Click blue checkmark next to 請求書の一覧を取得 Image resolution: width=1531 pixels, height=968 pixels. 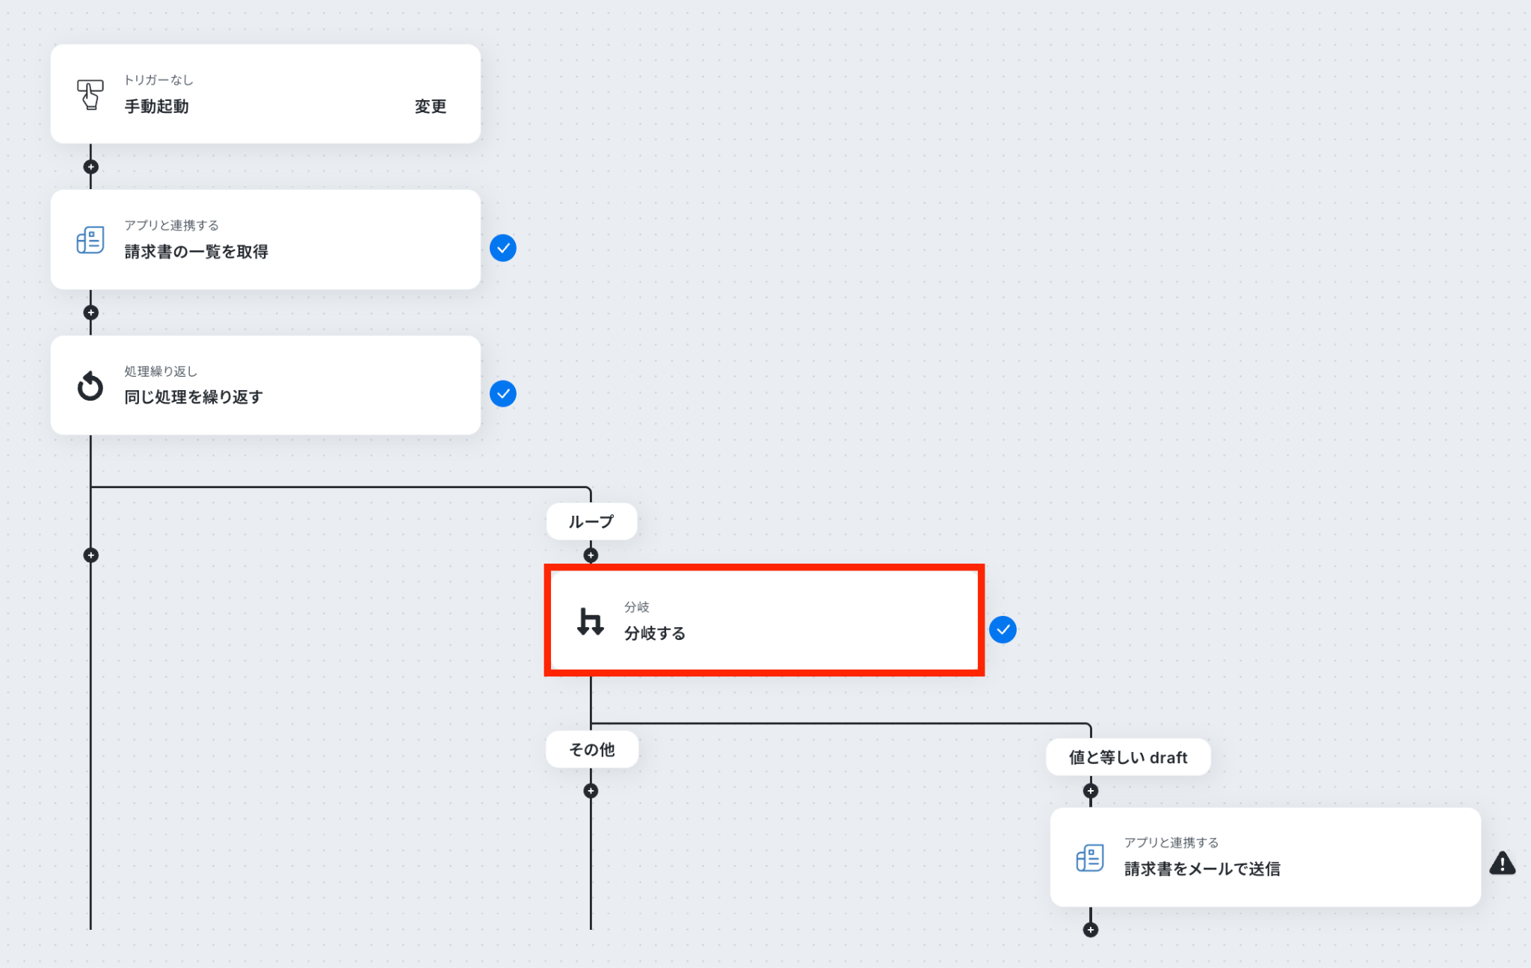click(x=503, y=248)
